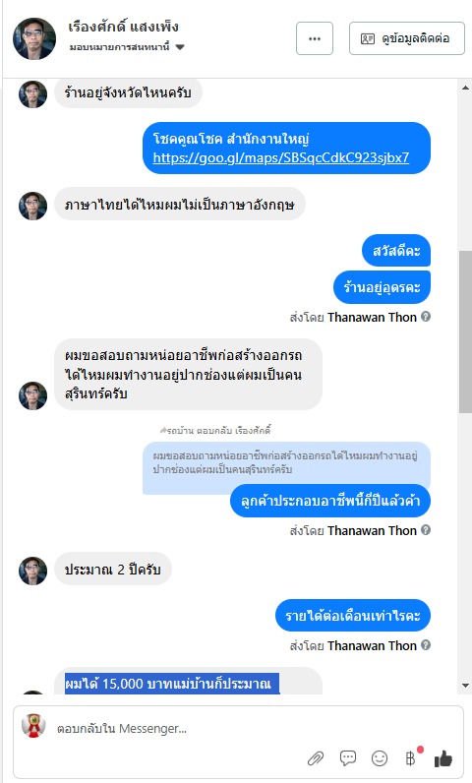
Task: Open the goo.gl maps link
Action: click(x=281, y=157)
